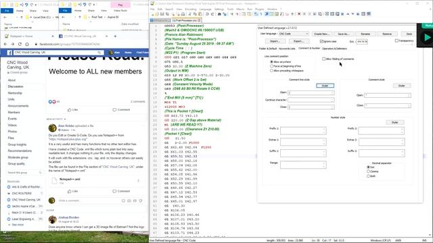Image resolution: width=433 pixels, height=243 pixels.
Task: Click Files in Facebook group sidebar
Action: coord(11,138)
